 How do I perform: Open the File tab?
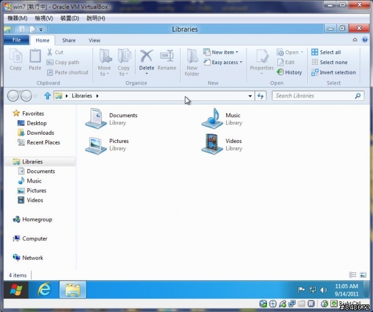[16, 40]
